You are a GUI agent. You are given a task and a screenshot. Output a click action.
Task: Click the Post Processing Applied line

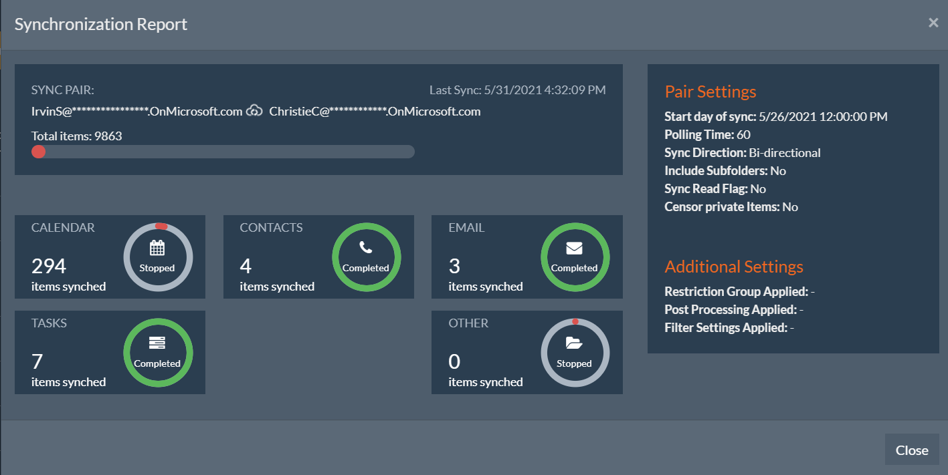[734, 309]
